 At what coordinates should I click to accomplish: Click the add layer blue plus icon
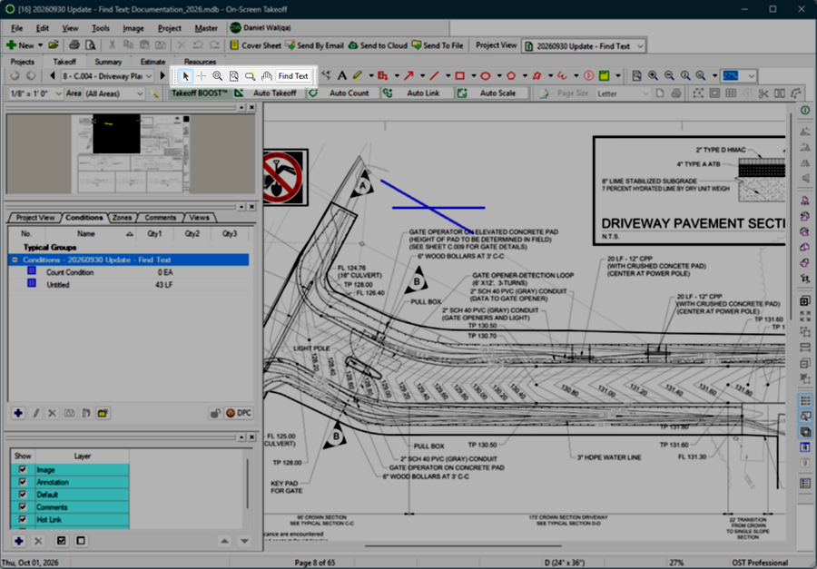point(19,541)
